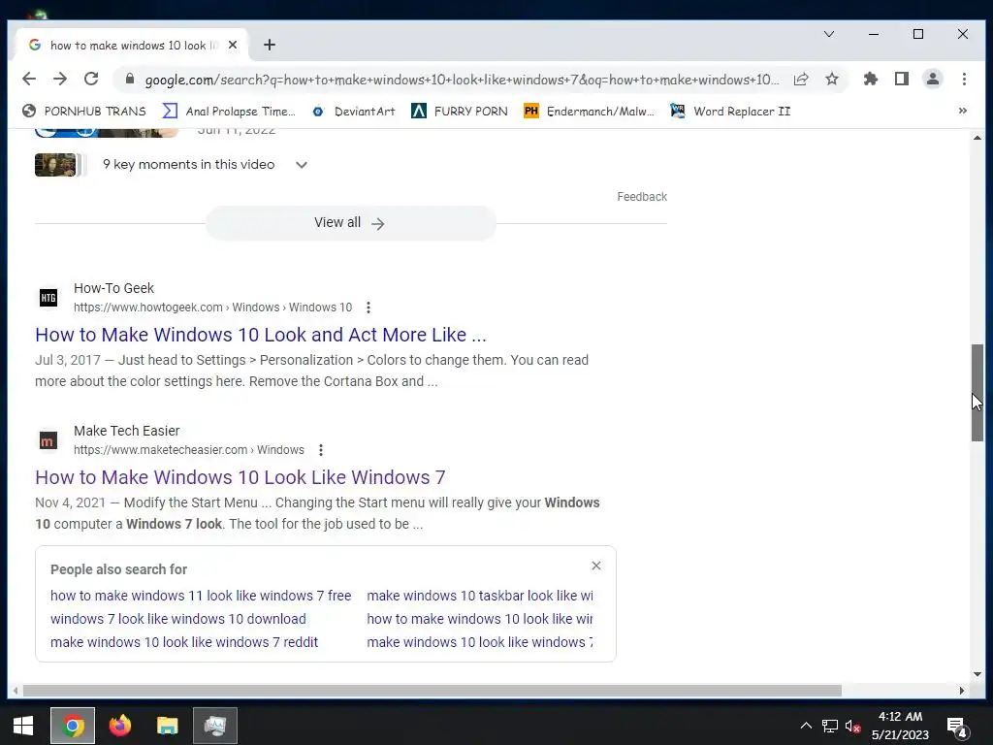Viewport: 993px width, 745px height.
Task: Search make windows 10 look like windows 7 reddit
Action: (x=183, y=642)
